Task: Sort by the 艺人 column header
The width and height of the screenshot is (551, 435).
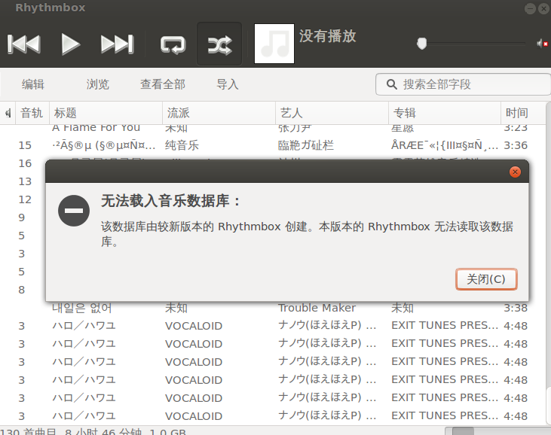Action: [x=332, y=113]
